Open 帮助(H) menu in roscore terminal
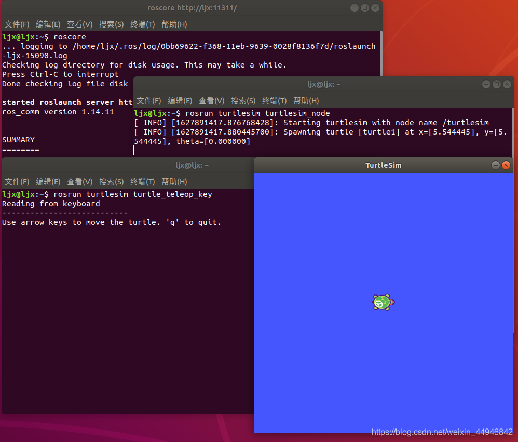 (174, 24)
